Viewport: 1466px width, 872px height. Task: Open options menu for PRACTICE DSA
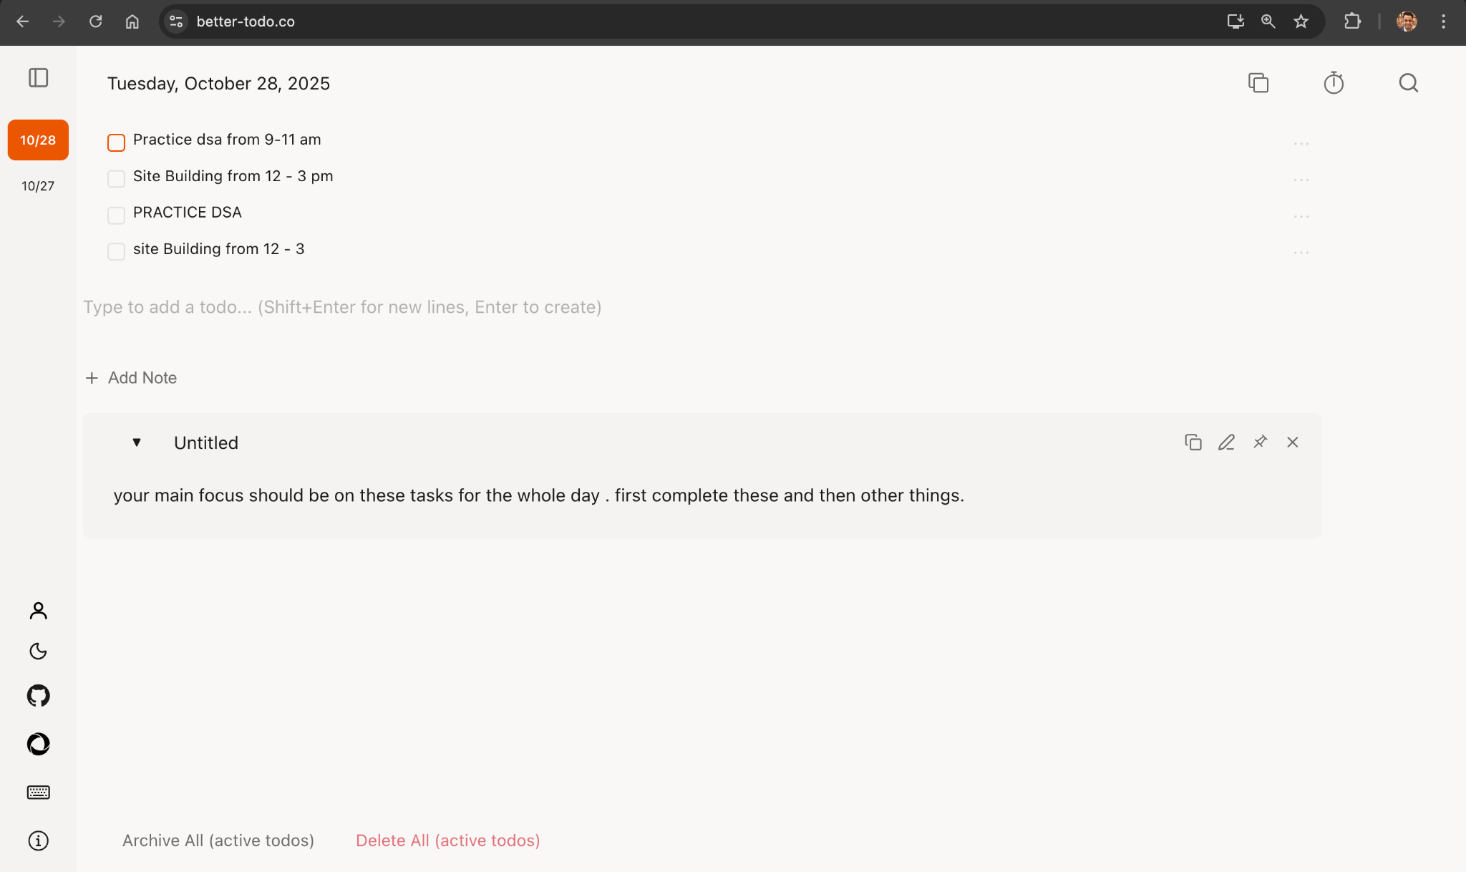[x=1301, y=216]
